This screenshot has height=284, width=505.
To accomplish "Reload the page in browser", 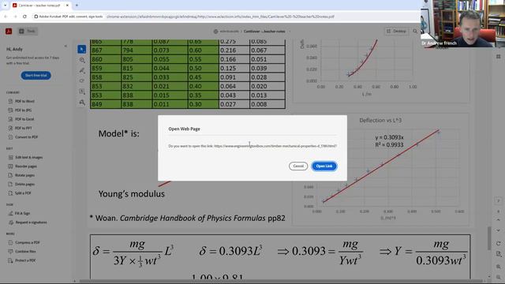I will coord(24,17).
